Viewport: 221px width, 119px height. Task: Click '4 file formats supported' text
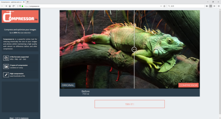[19, 57]
